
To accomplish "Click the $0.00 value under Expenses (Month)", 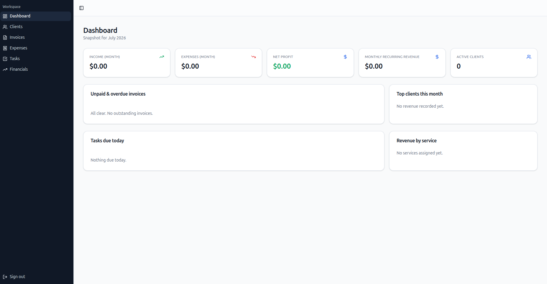I will [190, 66].
